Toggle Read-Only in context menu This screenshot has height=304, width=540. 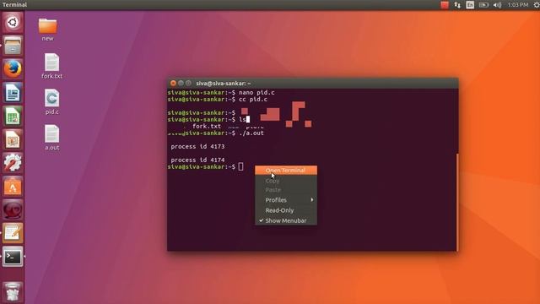tap(286, 210)
